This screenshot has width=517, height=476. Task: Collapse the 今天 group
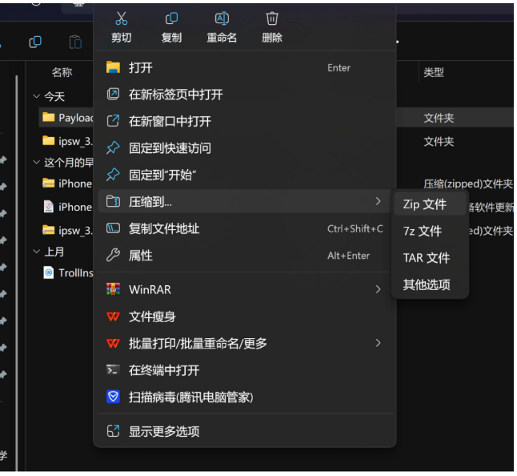pyautogui.click(x=36, y=96)
